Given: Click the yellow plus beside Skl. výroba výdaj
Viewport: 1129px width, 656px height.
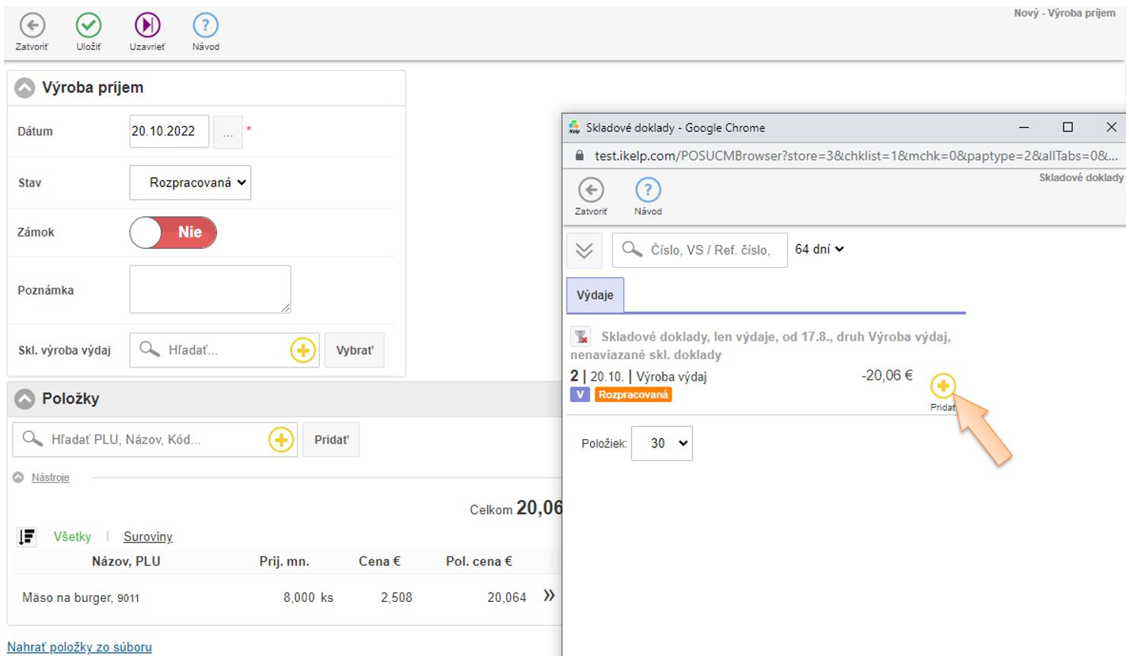Looking at the screenshot, I should (303, 350).
